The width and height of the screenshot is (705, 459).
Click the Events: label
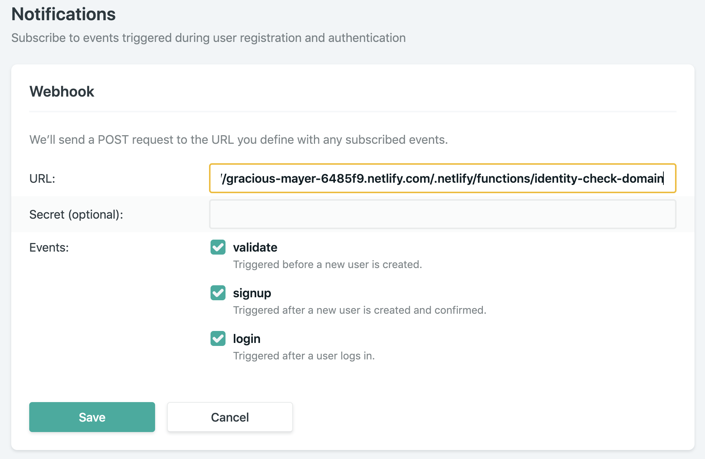tap(49, 247)
